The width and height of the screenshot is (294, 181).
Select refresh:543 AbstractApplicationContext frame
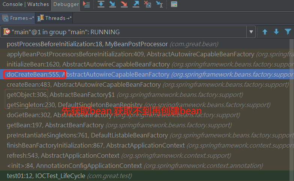click(x=145, y=155)
